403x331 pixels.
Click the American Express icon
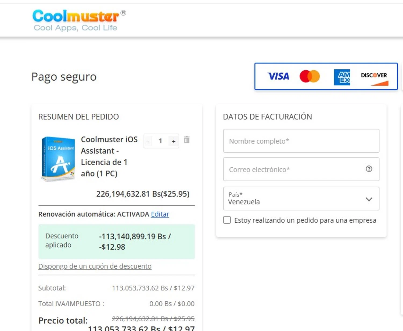pyautogui.click(x=342, y=77)
